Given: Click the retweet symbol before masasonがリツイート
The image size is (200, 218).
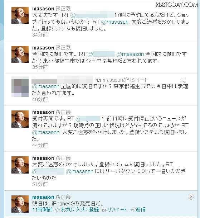Looking at the screenshot, I should [99, 80].
